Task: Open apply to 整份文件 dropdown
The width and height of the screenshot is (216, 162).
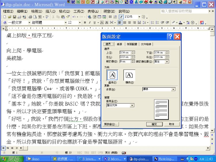Action: (132, 106)
